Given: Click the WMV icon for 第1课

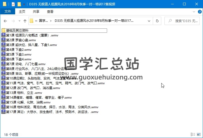Looking at the screenshot, I should [x=3, y=35].
